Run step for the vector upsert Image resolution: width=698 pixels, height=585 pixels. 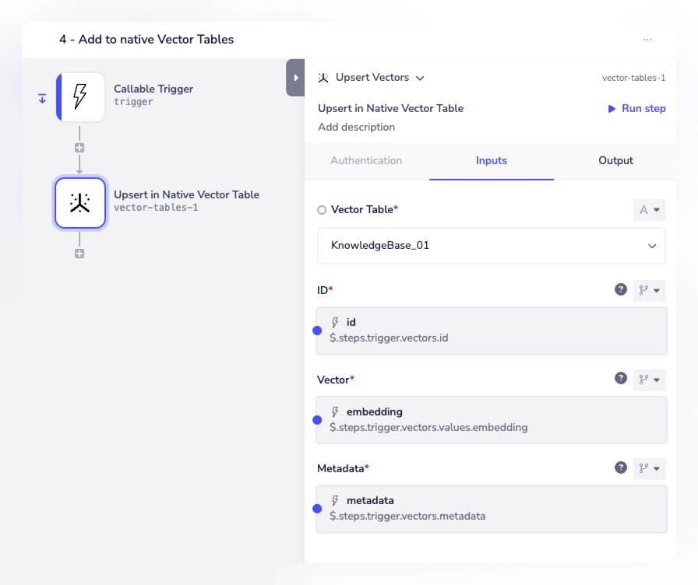click(x=636, y=109)
